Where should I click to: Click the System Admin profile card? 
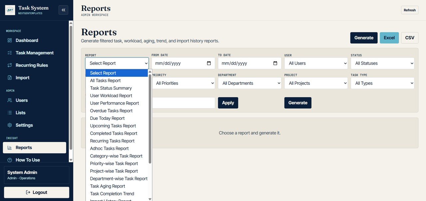(37, 175)
